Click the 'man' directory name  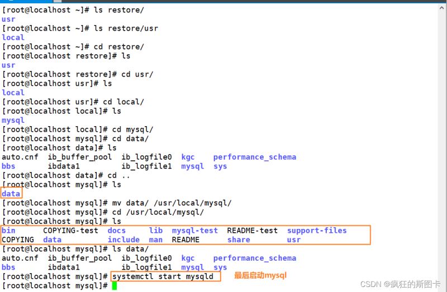tap(156, 240)
